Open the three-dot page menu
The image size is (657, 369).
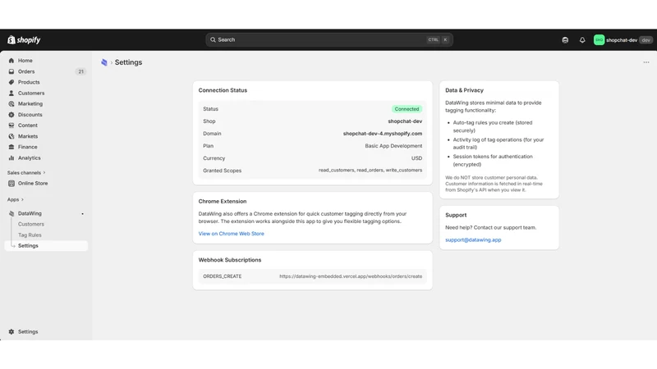click(646, 62)
